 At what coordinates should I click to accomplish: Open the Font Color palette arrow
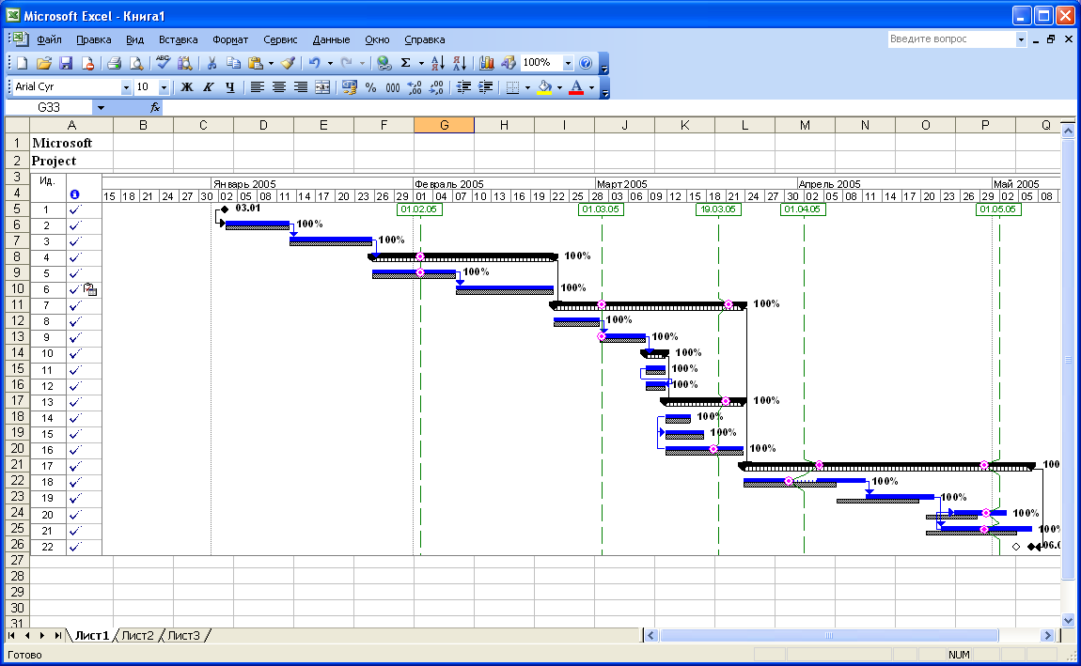(591, 87)
